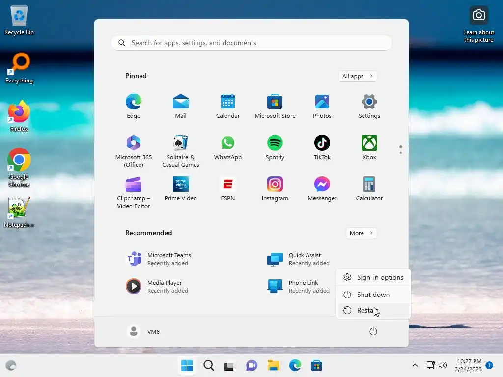503x377 pixels.
Task: Click Learn about this picture icon
Action: tap(478, 25)
